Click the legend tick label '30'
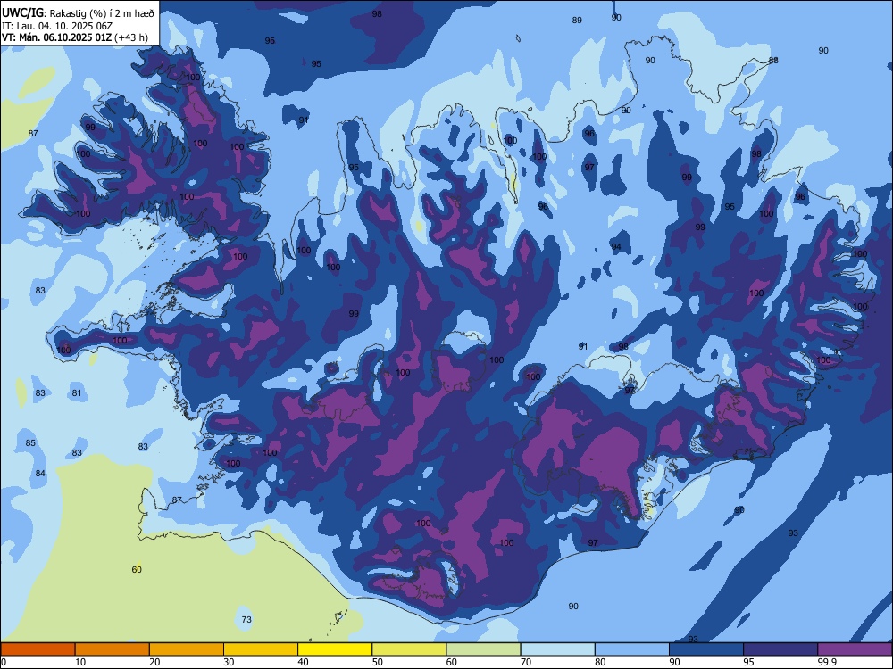893x669 pixels. [229, 662]
